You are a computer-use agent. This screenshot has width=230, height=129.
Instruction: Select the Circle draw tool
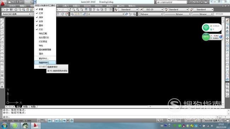coord(2,42)
